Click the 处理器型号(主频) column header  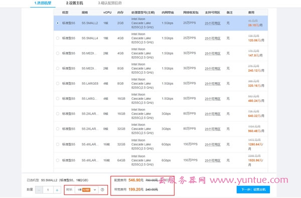tap(143, 13)
